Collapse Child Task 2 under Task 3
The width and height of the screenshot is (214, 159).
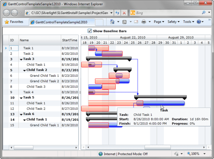pos(24,70)
